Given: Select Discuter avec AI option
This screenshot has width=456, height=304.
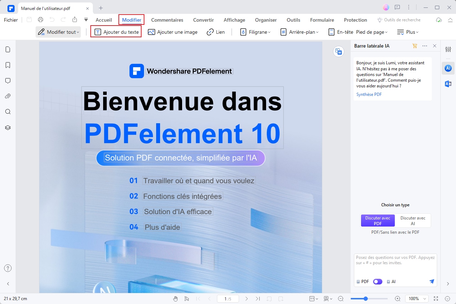Looking at the screenshot, I should click(413, 221).
